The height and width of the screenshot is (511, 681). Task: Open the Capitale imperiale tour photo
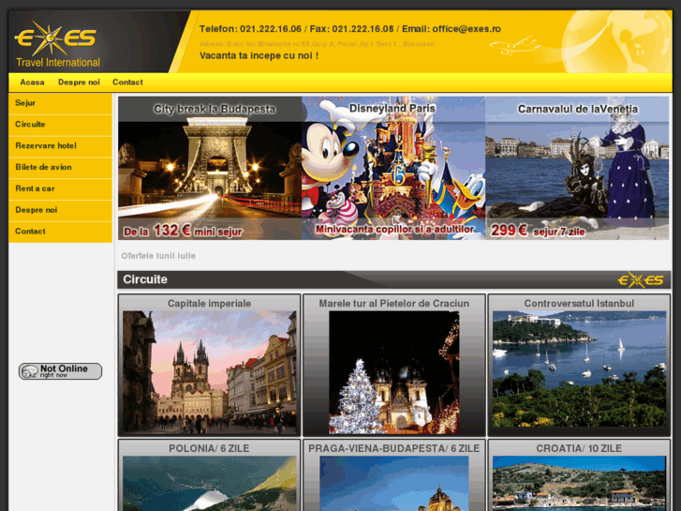coord(209,372)
